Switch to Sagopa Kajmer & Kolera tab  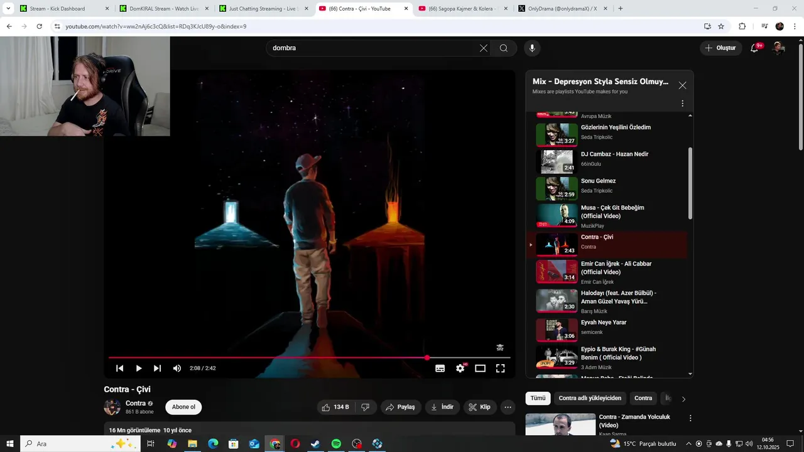pyautogui.click(x=463, y=9)
